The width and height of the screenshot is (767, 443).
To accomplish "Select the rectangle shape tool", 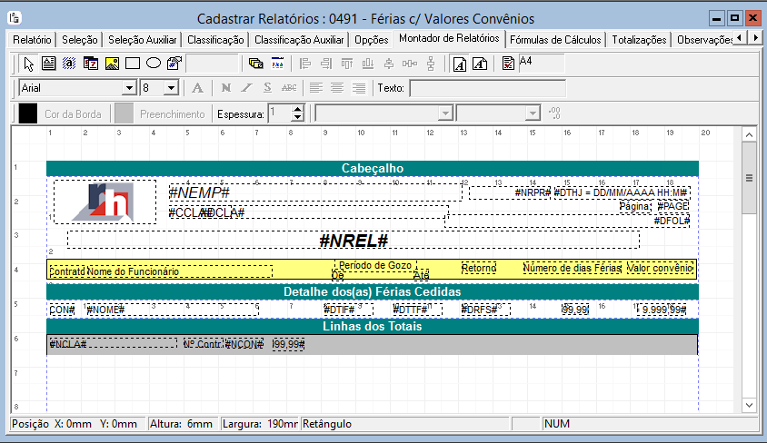I will coord(133,64).
